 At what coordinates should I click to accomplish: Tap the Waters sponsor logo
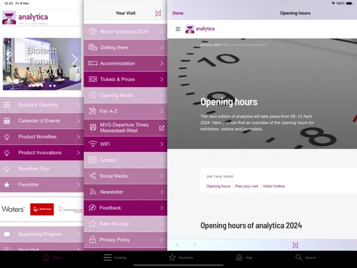coord(14,209)
